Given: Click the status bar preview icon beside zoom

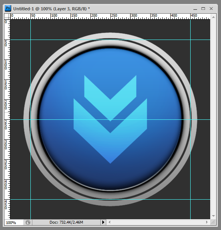Looking at the screenshot, I should [x=28, y=222].
